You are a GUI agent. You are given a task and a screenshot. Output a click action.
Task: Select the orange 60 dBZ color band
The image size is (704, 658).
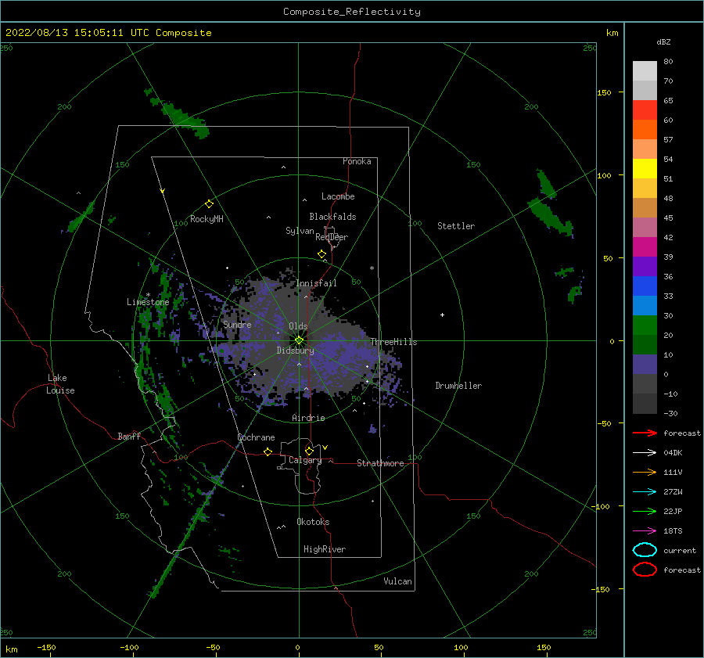645,129
